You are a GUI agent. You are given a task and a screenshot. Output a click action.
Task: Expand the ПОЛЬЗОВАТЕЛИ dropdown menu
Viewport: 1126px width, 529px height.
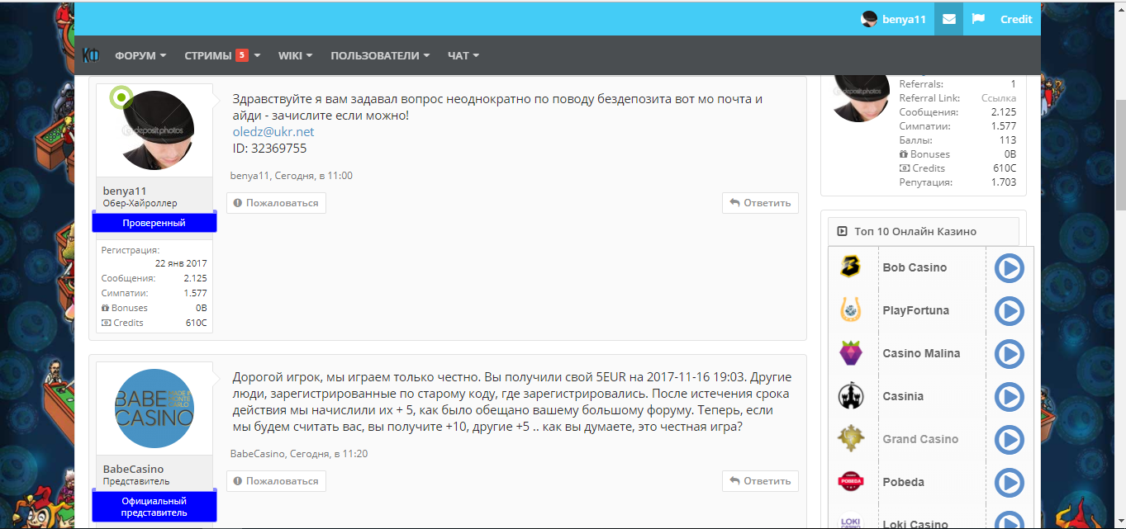[380, 56]
